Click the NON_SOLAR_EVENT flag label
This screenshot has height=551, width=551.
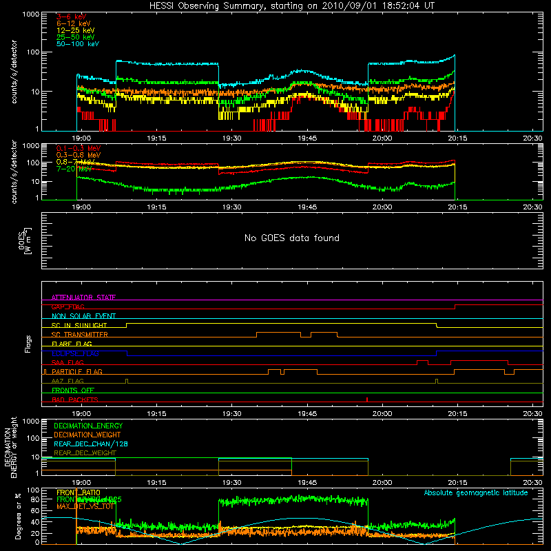click(x=83, y=316)
